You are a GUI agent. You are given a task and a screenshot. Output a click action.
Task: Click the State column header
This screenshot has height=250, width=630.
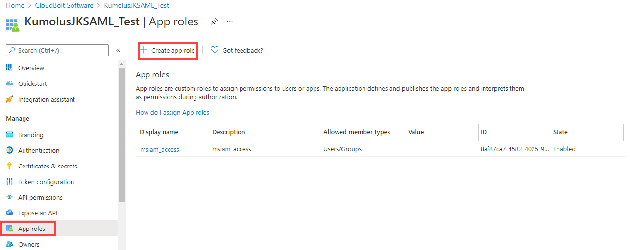(560, 132)
